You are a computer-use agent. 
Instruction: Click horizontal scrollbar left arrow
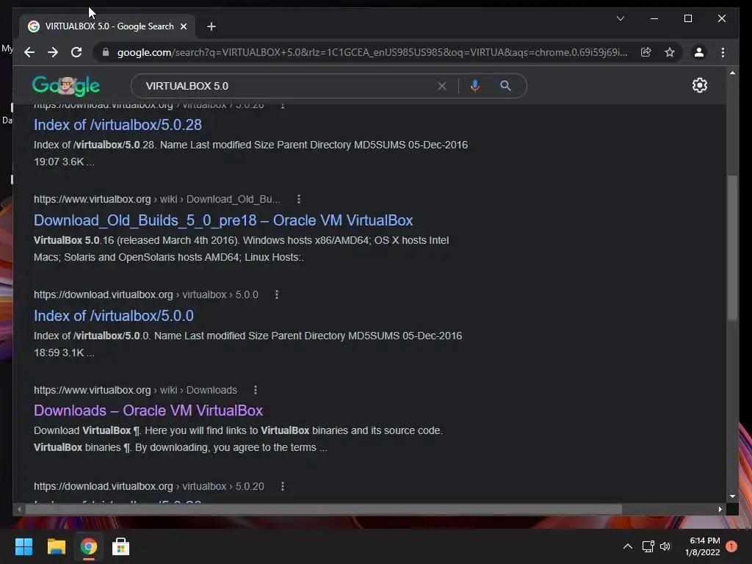pos(19,510)
